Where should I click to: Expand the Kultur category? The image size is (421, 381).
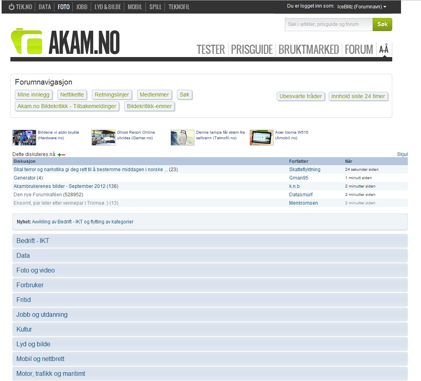coord(210,329)
